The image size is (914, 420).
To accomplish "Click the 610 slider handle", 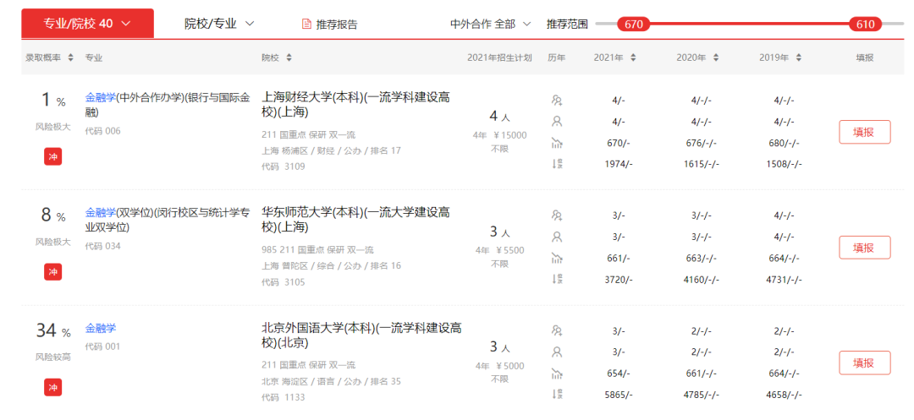I will pyautogui.click(x=865, y=25).
